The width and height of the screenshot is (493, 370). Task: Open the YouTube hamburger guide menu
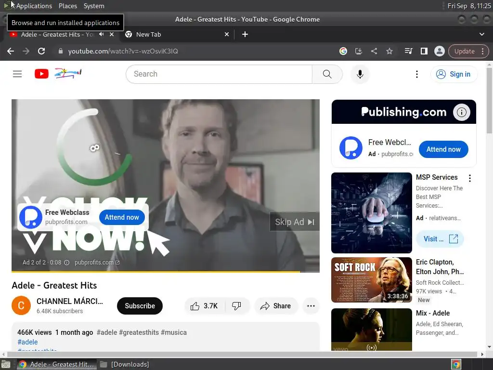[17, 74]
